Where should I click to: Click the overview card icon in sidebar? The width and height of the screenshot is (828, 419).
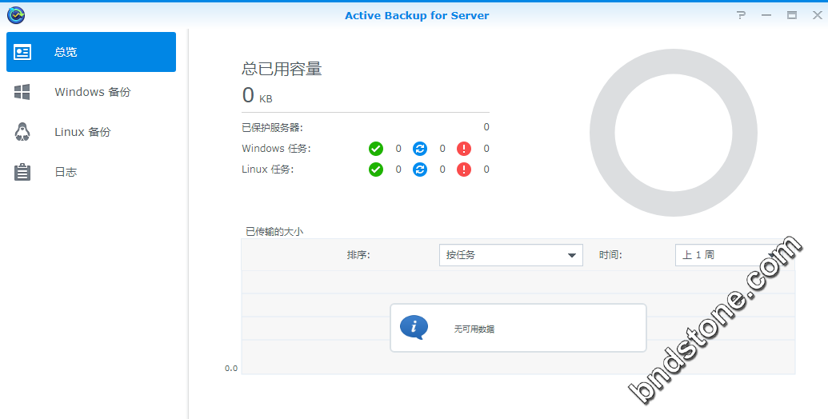pos(22,52)
